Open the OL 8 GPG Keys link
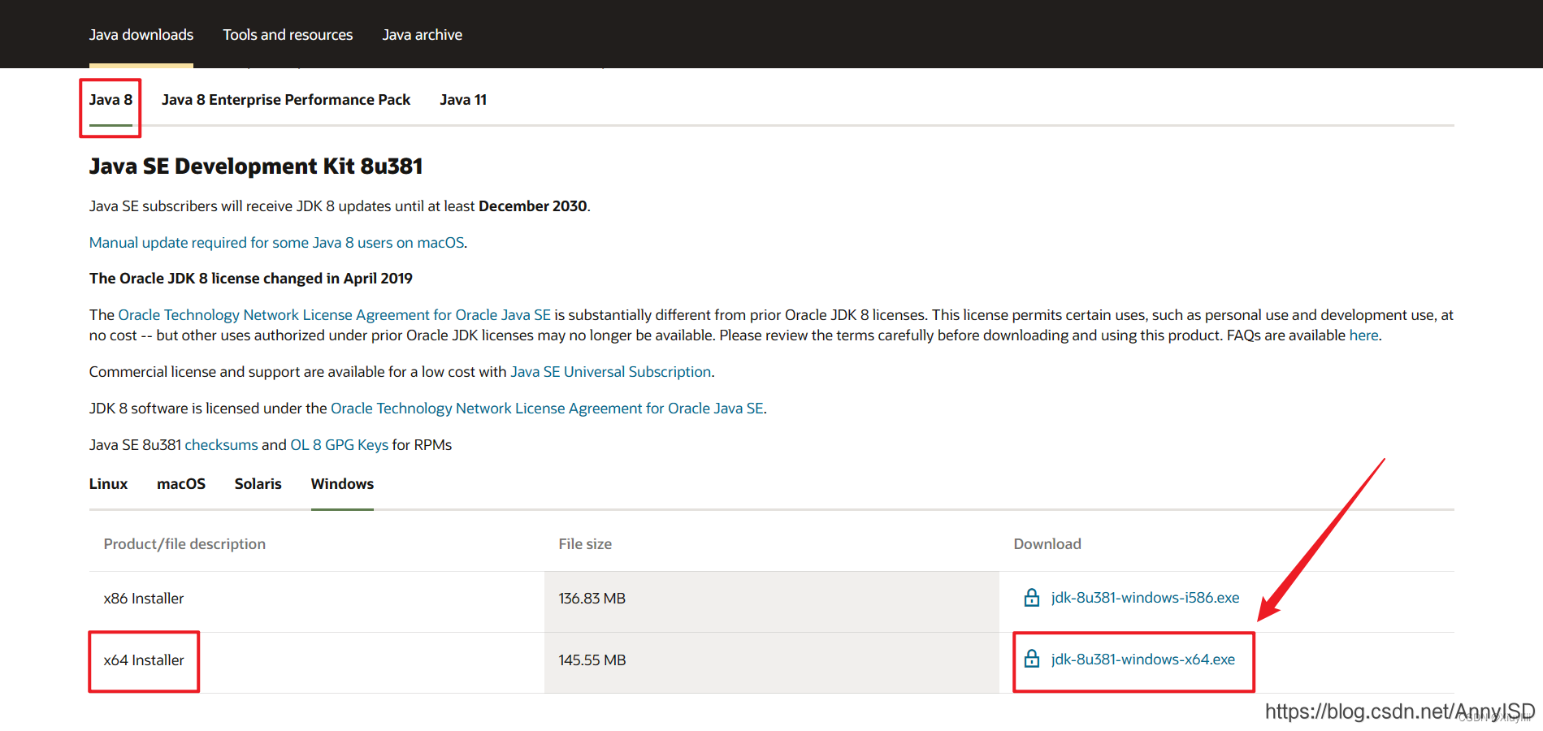The image size is (1543, 731). point(340,445)
